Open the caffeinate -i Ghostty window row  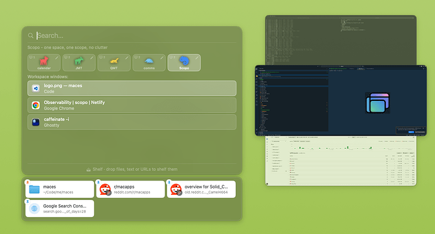click(132, 122)
